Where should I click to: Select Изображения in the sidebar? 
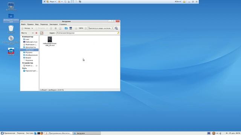pos(29,55)
